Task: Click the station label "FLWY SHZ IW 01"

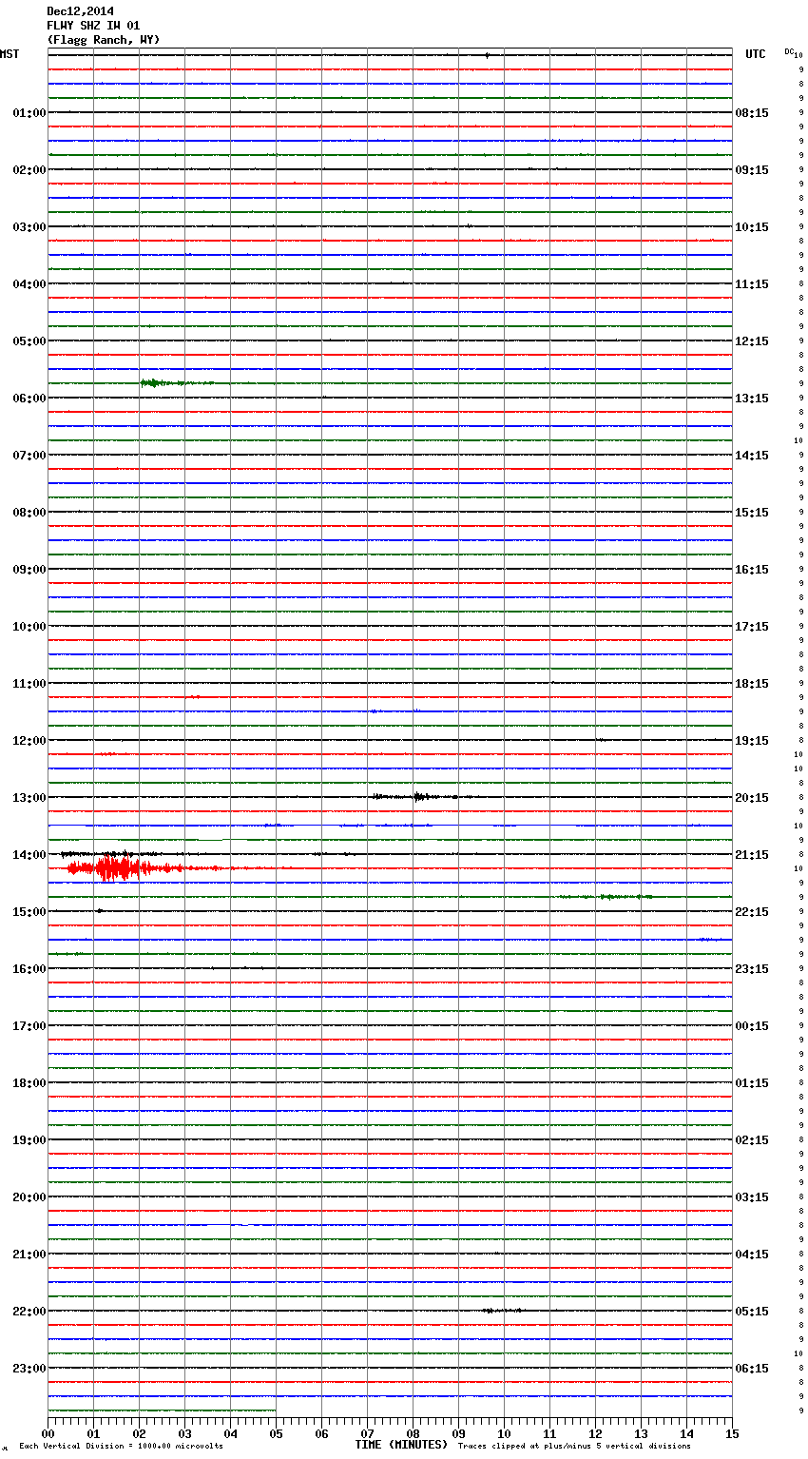Action: [93, 26]
